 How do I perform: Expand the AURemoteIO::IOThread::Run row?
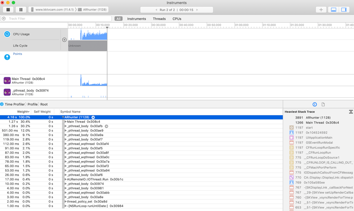(x=66, y=179)
